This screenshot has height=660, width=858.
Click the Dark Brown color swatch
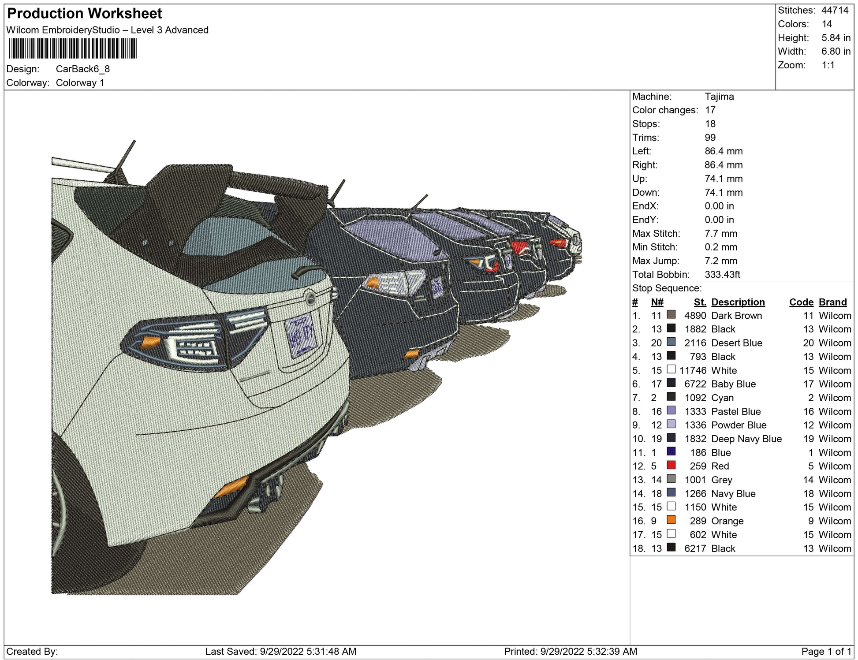tap(671, 314)
